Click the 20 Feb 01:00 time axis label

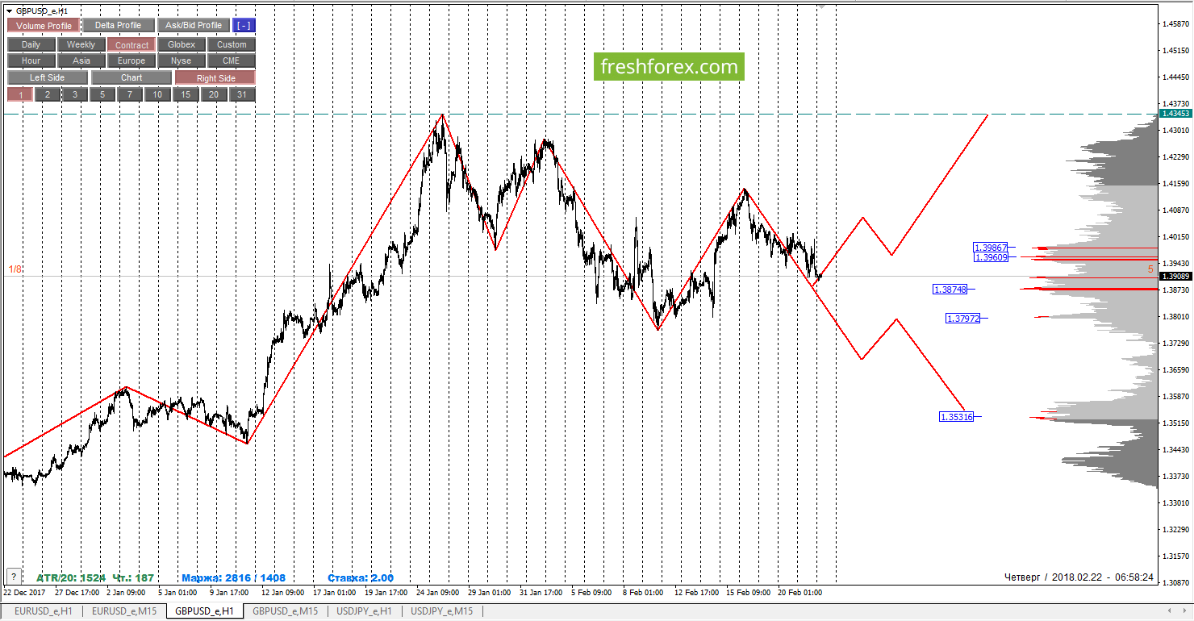(x=799, y=592)
